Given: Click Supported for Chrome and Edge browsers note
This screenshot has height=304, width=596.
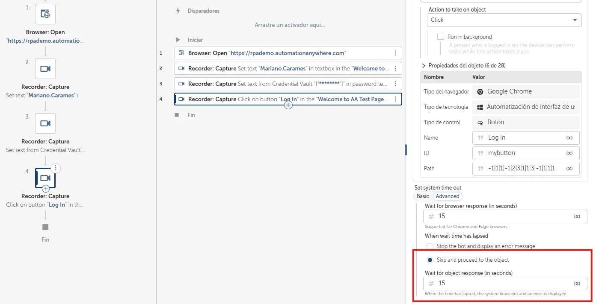Looking at the screenshot, I should (x=466, y=227).
